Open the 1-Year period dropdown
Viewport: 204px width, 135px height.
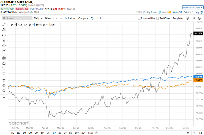point(49,18)
